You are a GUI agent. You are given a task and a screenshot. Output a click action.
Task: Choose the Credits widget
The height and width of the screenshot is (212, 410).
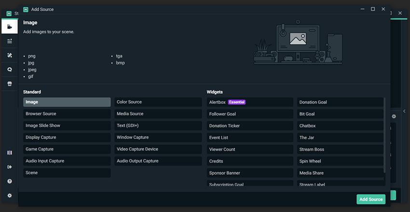point(250,161)
